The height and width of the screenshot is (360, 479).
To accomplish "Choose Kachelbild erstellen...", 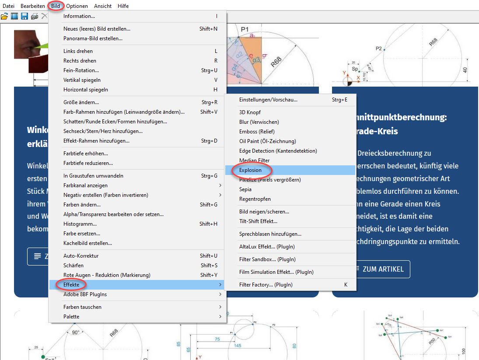I will coord(137,243).
